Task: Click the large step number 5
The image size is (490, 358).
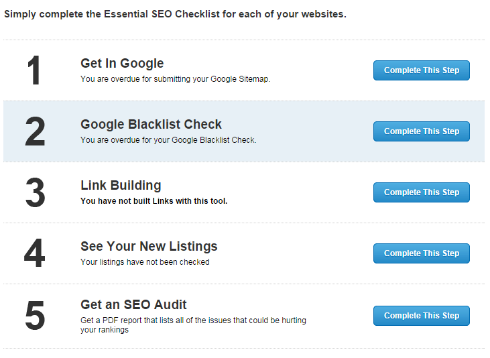Action: (x=34, y=316)
